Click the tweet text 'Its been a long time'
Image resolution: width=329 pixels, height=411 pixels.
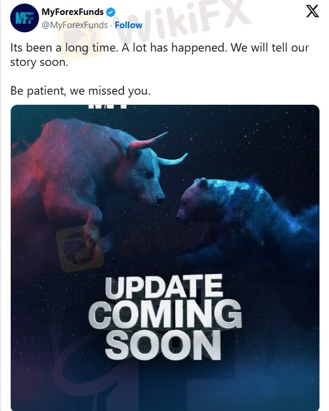tap(64, 48)
